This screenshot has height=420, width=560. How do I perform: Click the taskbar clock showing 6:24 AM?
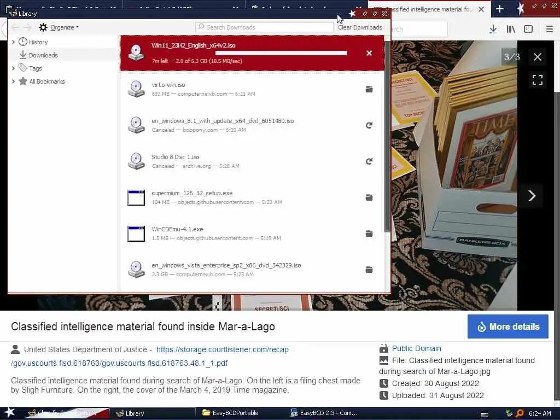540,413
